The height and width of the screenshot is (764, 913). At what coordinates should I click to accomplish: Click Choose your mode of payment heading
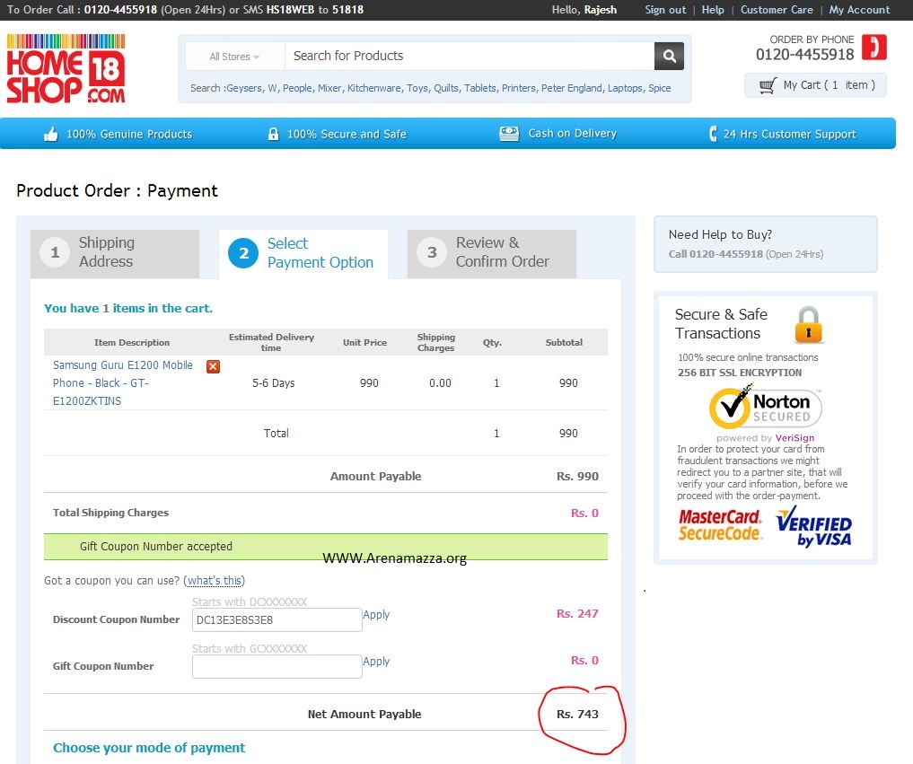tap(149, 748)
